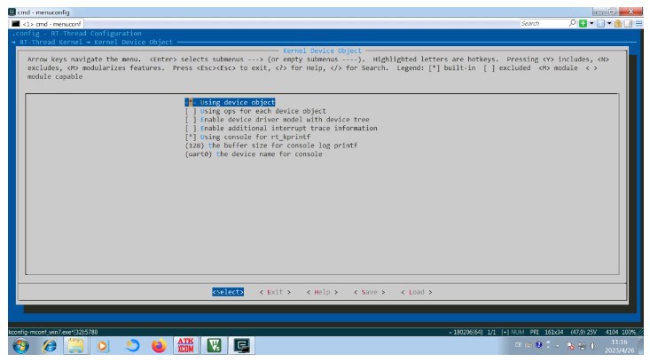
Task: Open the green W app on taskbar
Action: [x=214, y=345]
